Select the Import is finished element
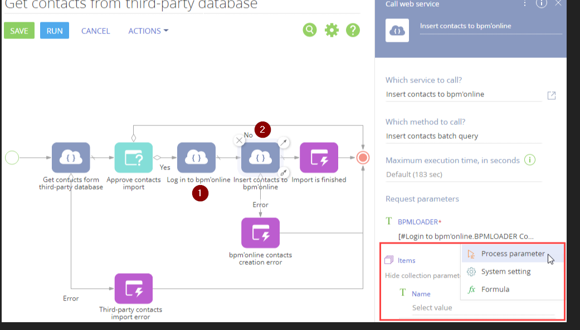 (319, 158)
